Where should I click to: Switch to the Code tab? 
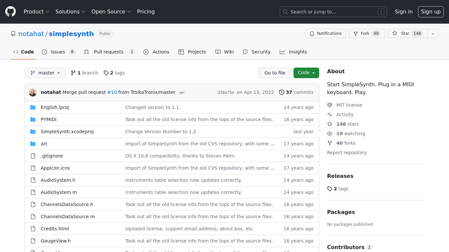coord(24,52)
